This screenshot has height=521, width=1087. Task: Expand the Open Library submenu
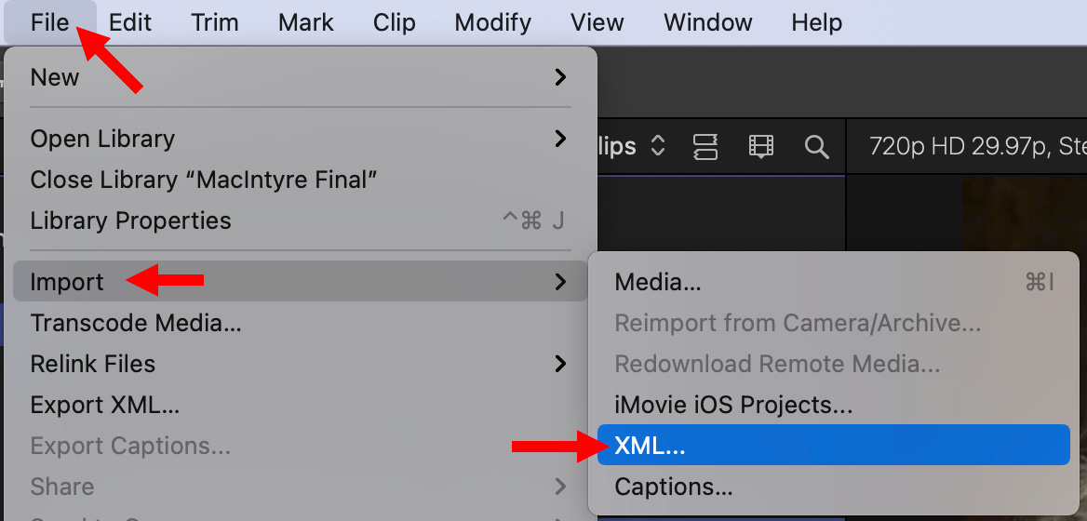300,139
